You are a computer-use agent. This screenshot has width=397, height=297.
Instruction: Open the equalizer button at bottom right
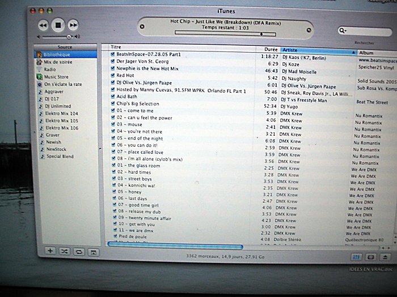pos(357,257)
